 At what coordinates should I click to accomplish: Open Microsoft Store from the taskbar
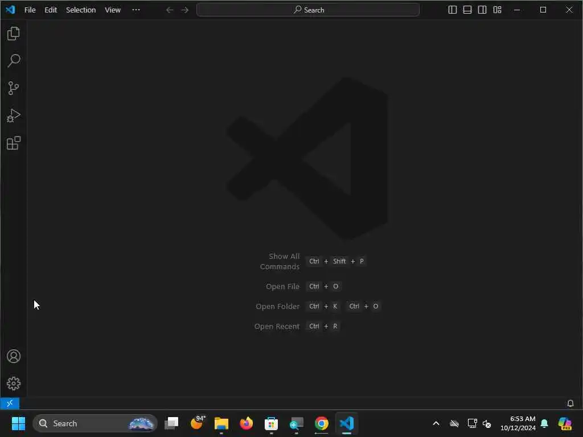click(271, 423)
